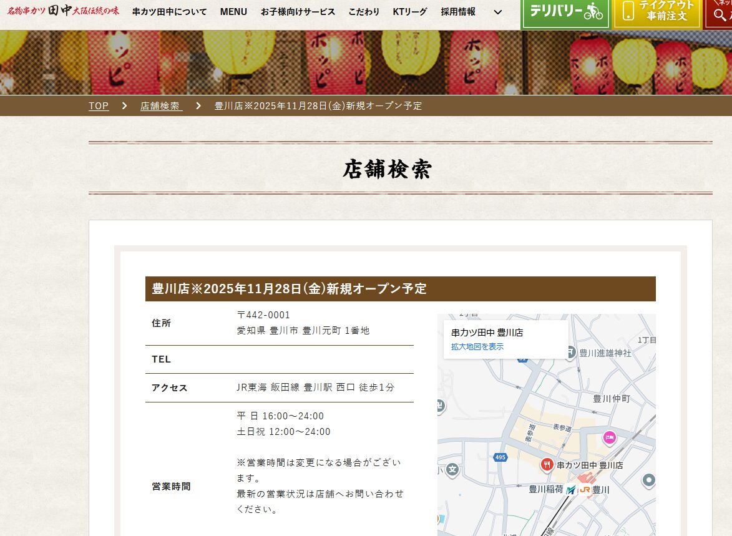Open the KTリーグ menu item

[410, 12]
